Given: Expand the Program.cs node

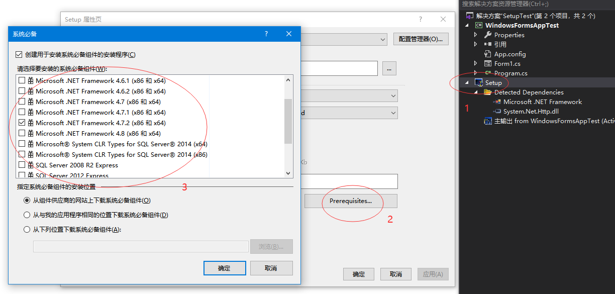Looking at the screenshot, I should (476, 73).
